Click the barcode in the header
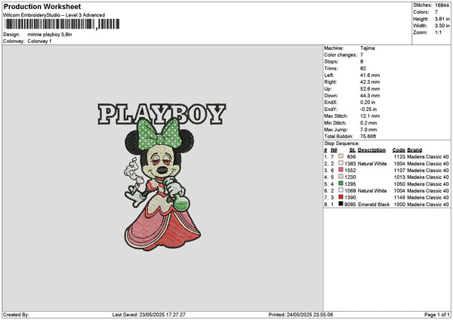Viewport: 453px width, 320px height. coord(62,24)
